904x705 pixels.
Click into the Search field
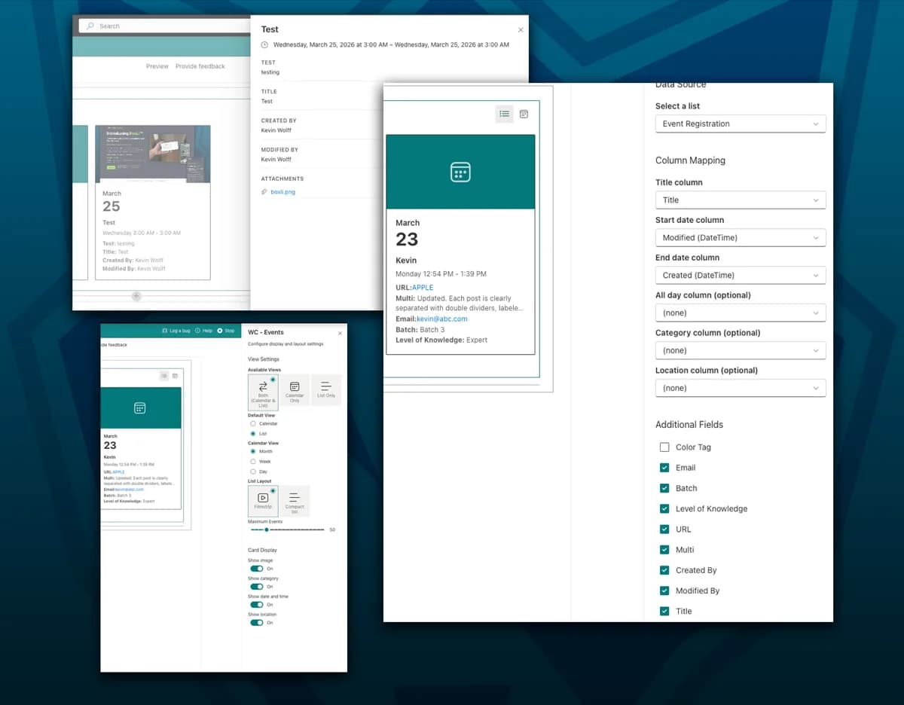tap(164, 26)
